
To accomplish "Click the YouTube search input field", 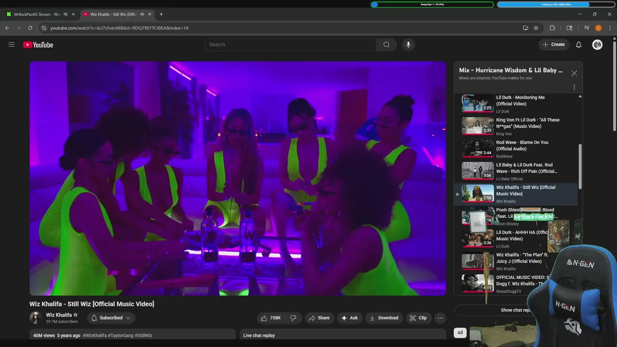I will (290, 44).
